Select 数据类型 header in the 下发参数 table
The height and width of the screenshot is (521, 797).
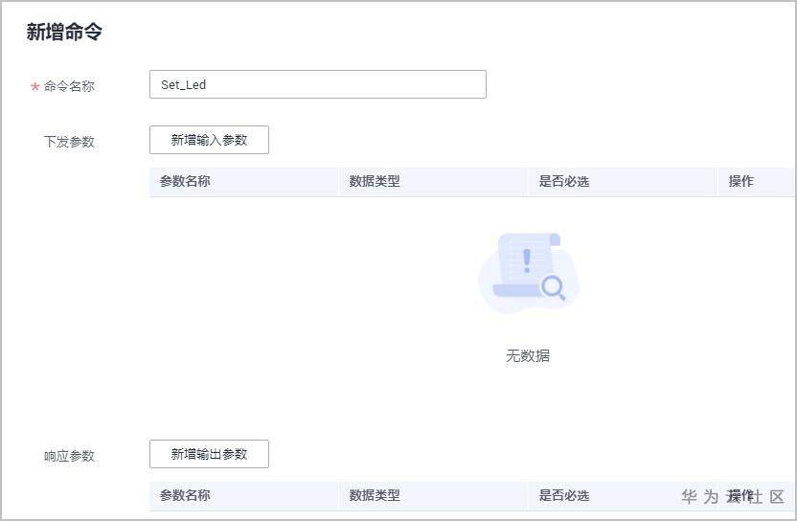[375, 181]
